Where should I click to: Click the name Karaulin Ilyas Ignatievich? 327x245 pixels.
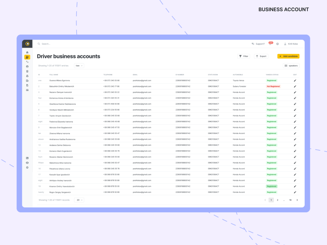click(x=60, y=174)
